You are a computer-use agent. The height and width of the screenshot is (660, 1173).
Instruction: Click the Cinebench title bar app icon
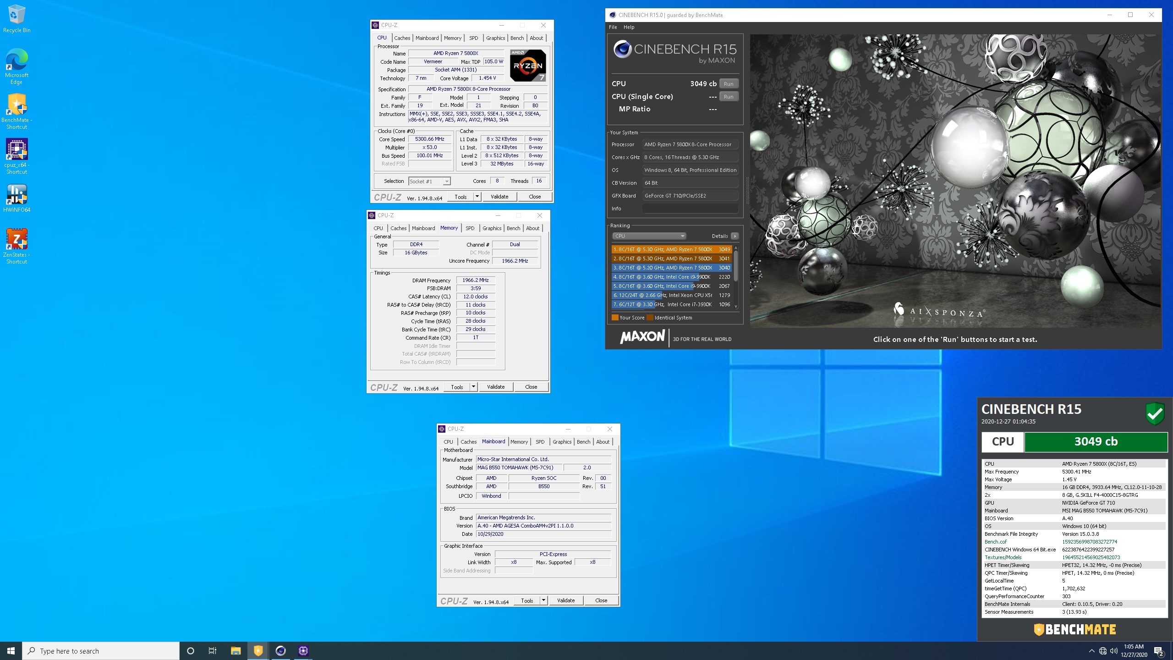612,15
